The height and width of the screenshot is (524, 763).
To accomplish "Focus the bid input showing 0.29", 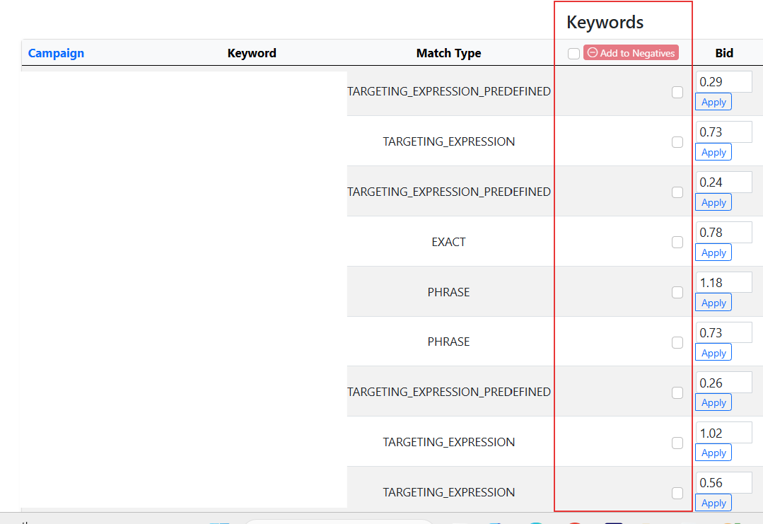I will tap(723, 82).
